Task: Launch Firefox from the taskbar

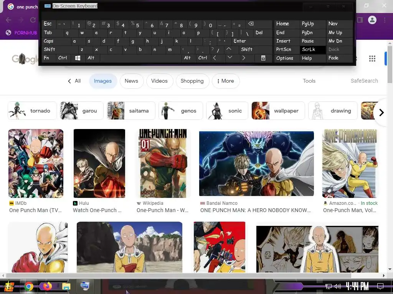Action: [x=47, y=286]
